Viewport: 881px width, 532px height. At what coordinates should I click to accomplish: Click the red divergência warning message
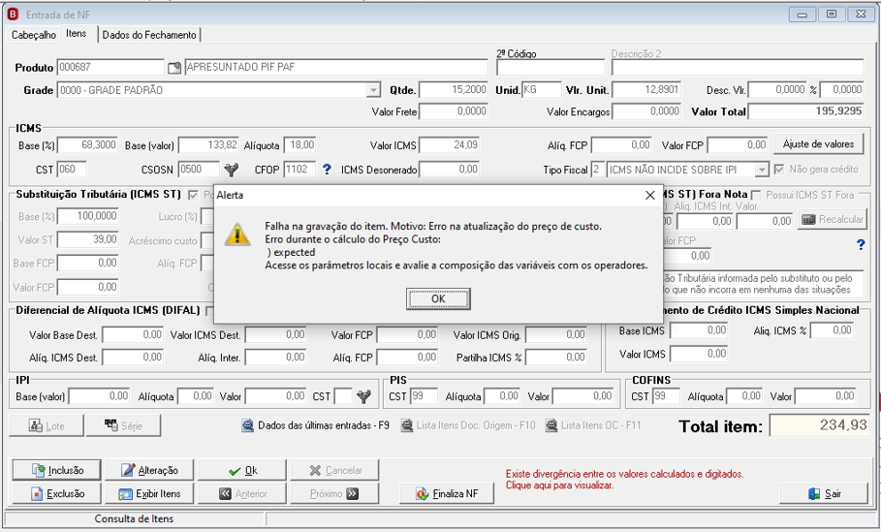coord(624,480)
